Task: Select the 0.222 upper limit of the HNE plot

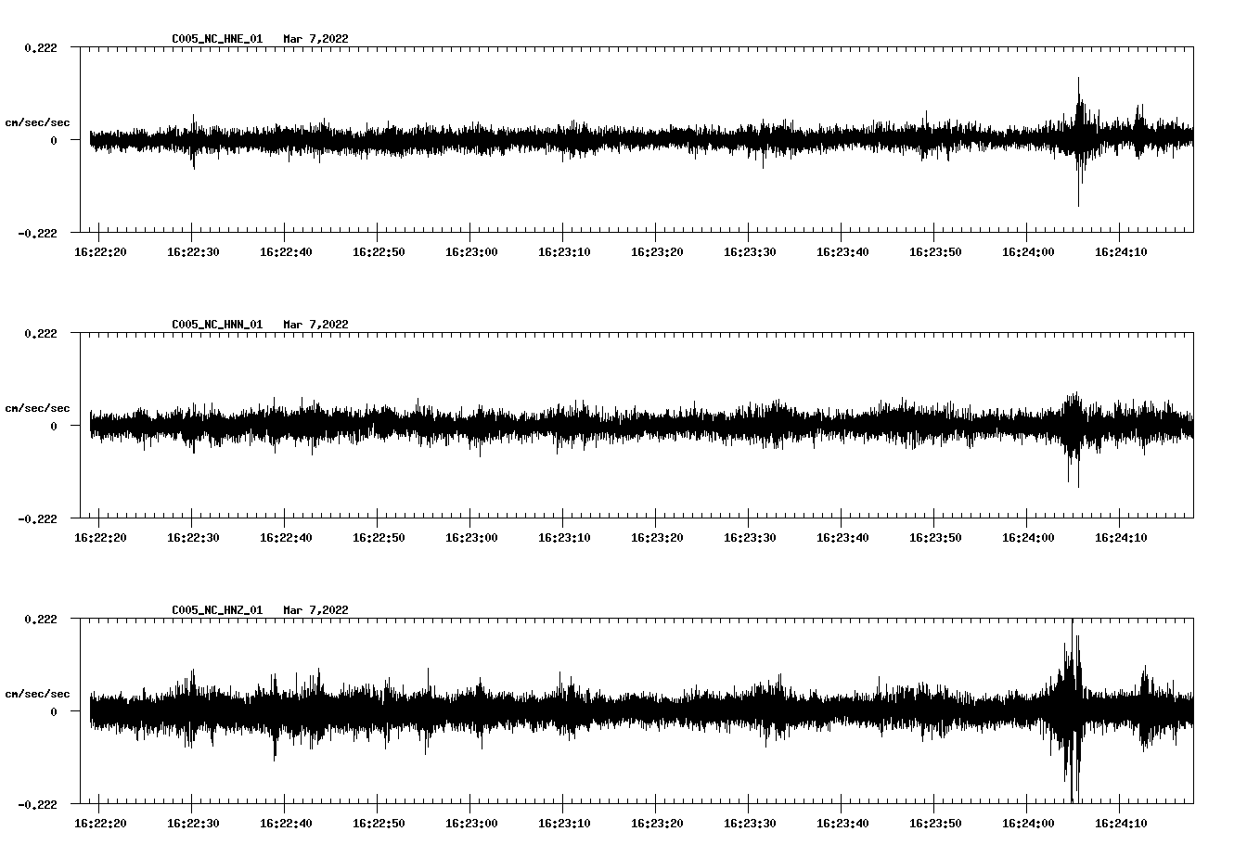Action: pos(40,47)
